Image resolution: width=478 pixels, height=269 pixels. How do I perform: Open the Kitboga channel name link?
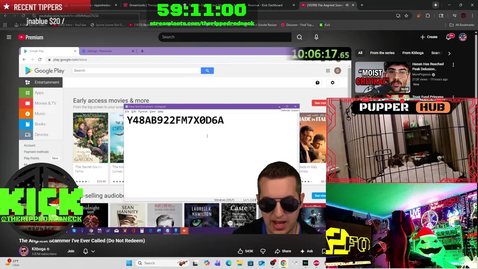[38, 249]
